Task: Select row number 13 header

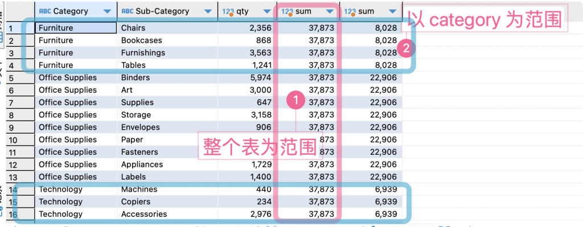Action: point(20,177)
